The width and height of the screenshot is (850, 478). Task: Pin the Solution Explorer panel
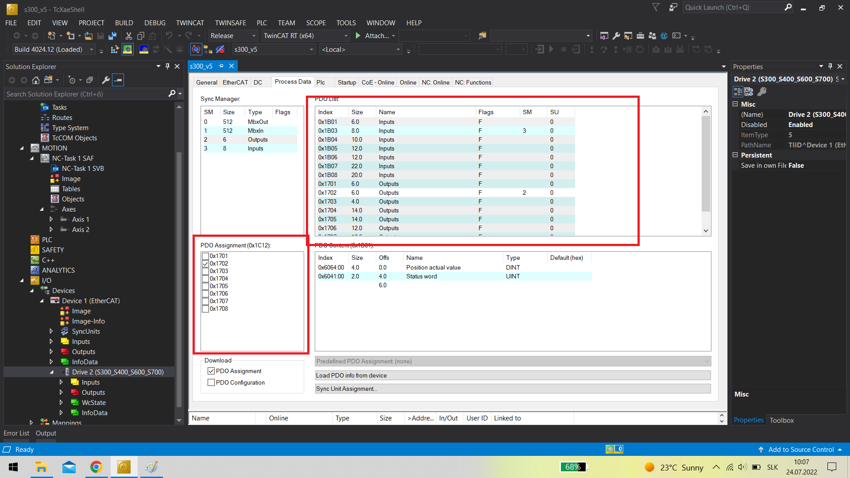[167, 66]
